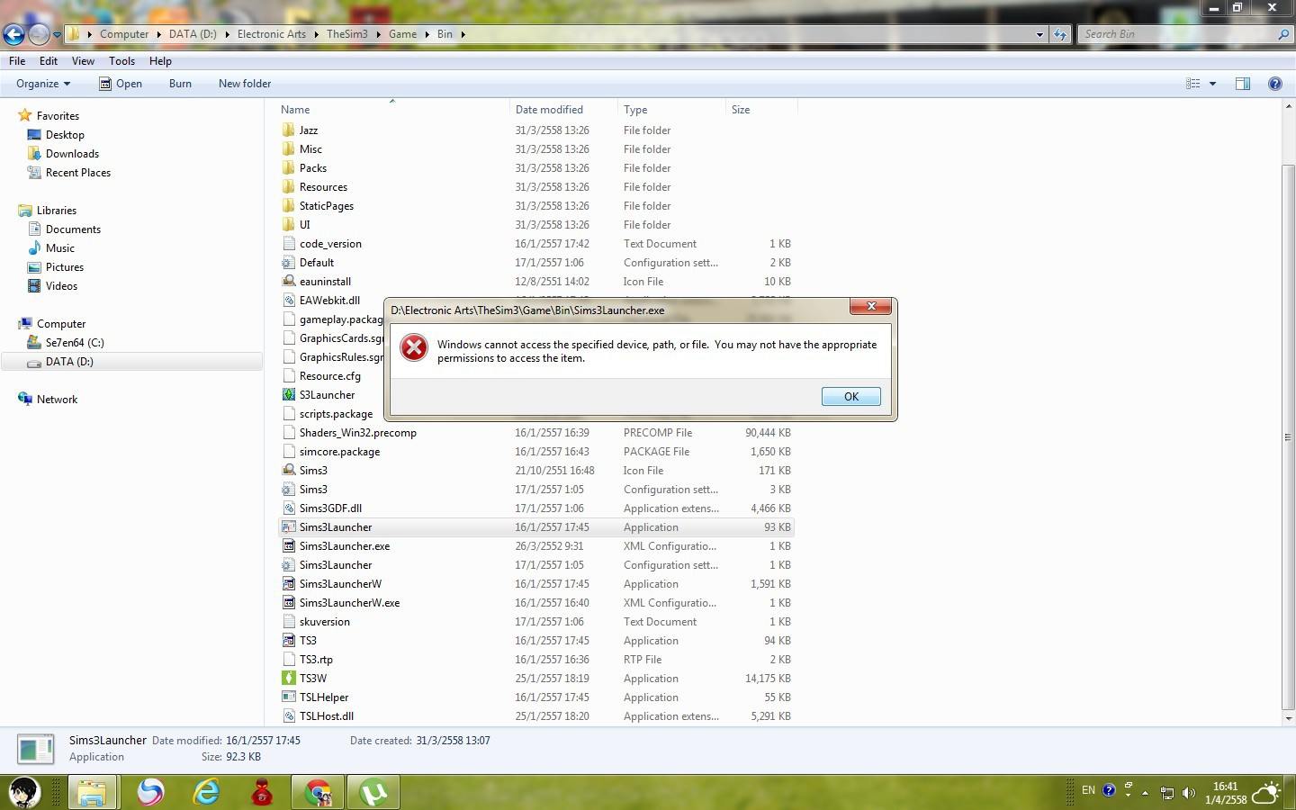Click the Open toolbar button
This screenshot has width=1296, height=810.
(121, 84)
